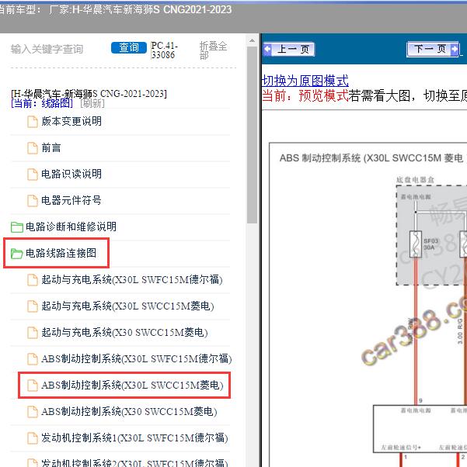Image resolution: width=467 pixels, height=467 pixels.
Task: Click the ABS wiring diagram preview image
Action: 368,305
